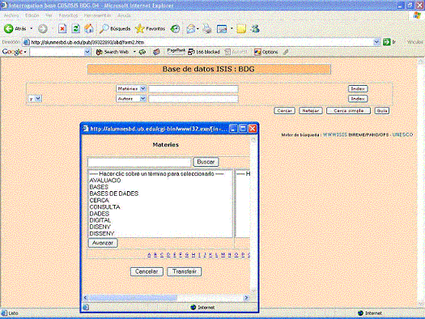Select term CONSULTA in list
This screenshot has height=319, width=425.
104,206
